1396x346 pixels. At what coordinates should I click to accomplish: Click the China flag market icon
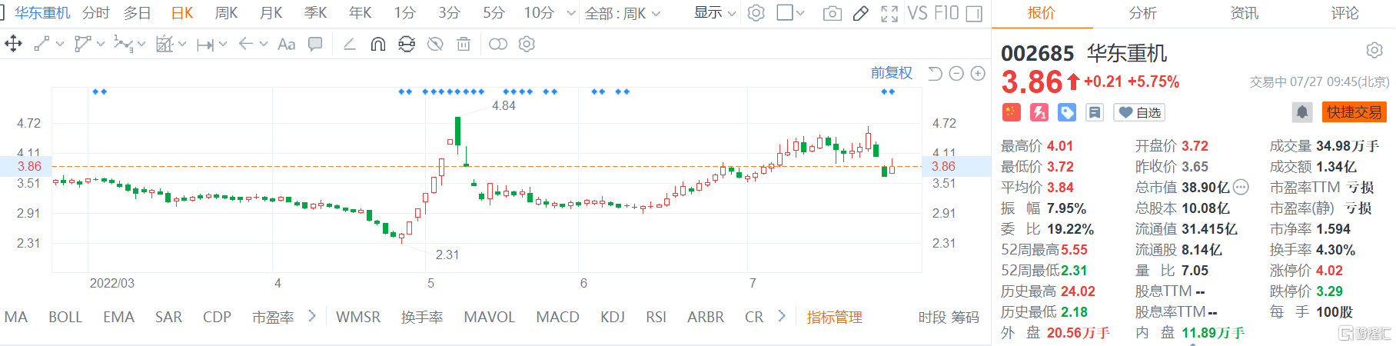[x=1011, y=112]
